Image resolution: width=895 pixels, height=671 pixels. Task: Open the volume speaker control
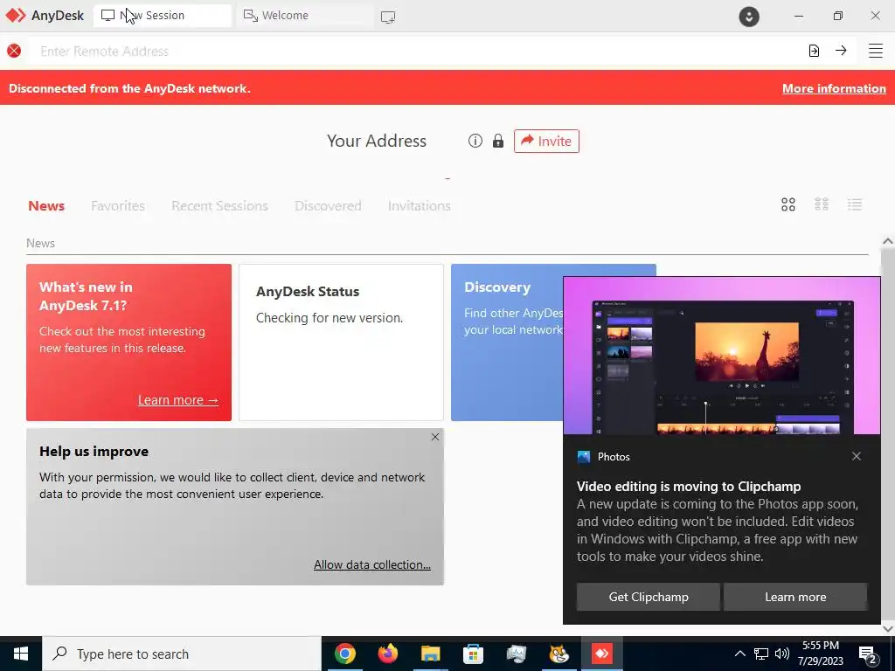[782, 654]
